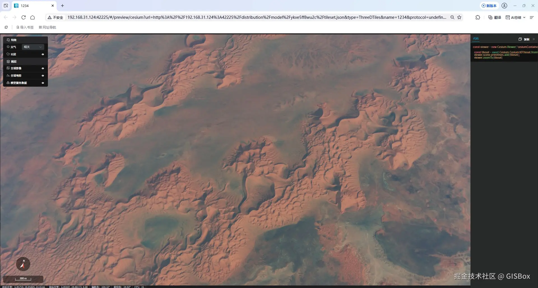Toggle visibility of the 云层 layer
538x288 pixels.
click(x=43, y=54)
